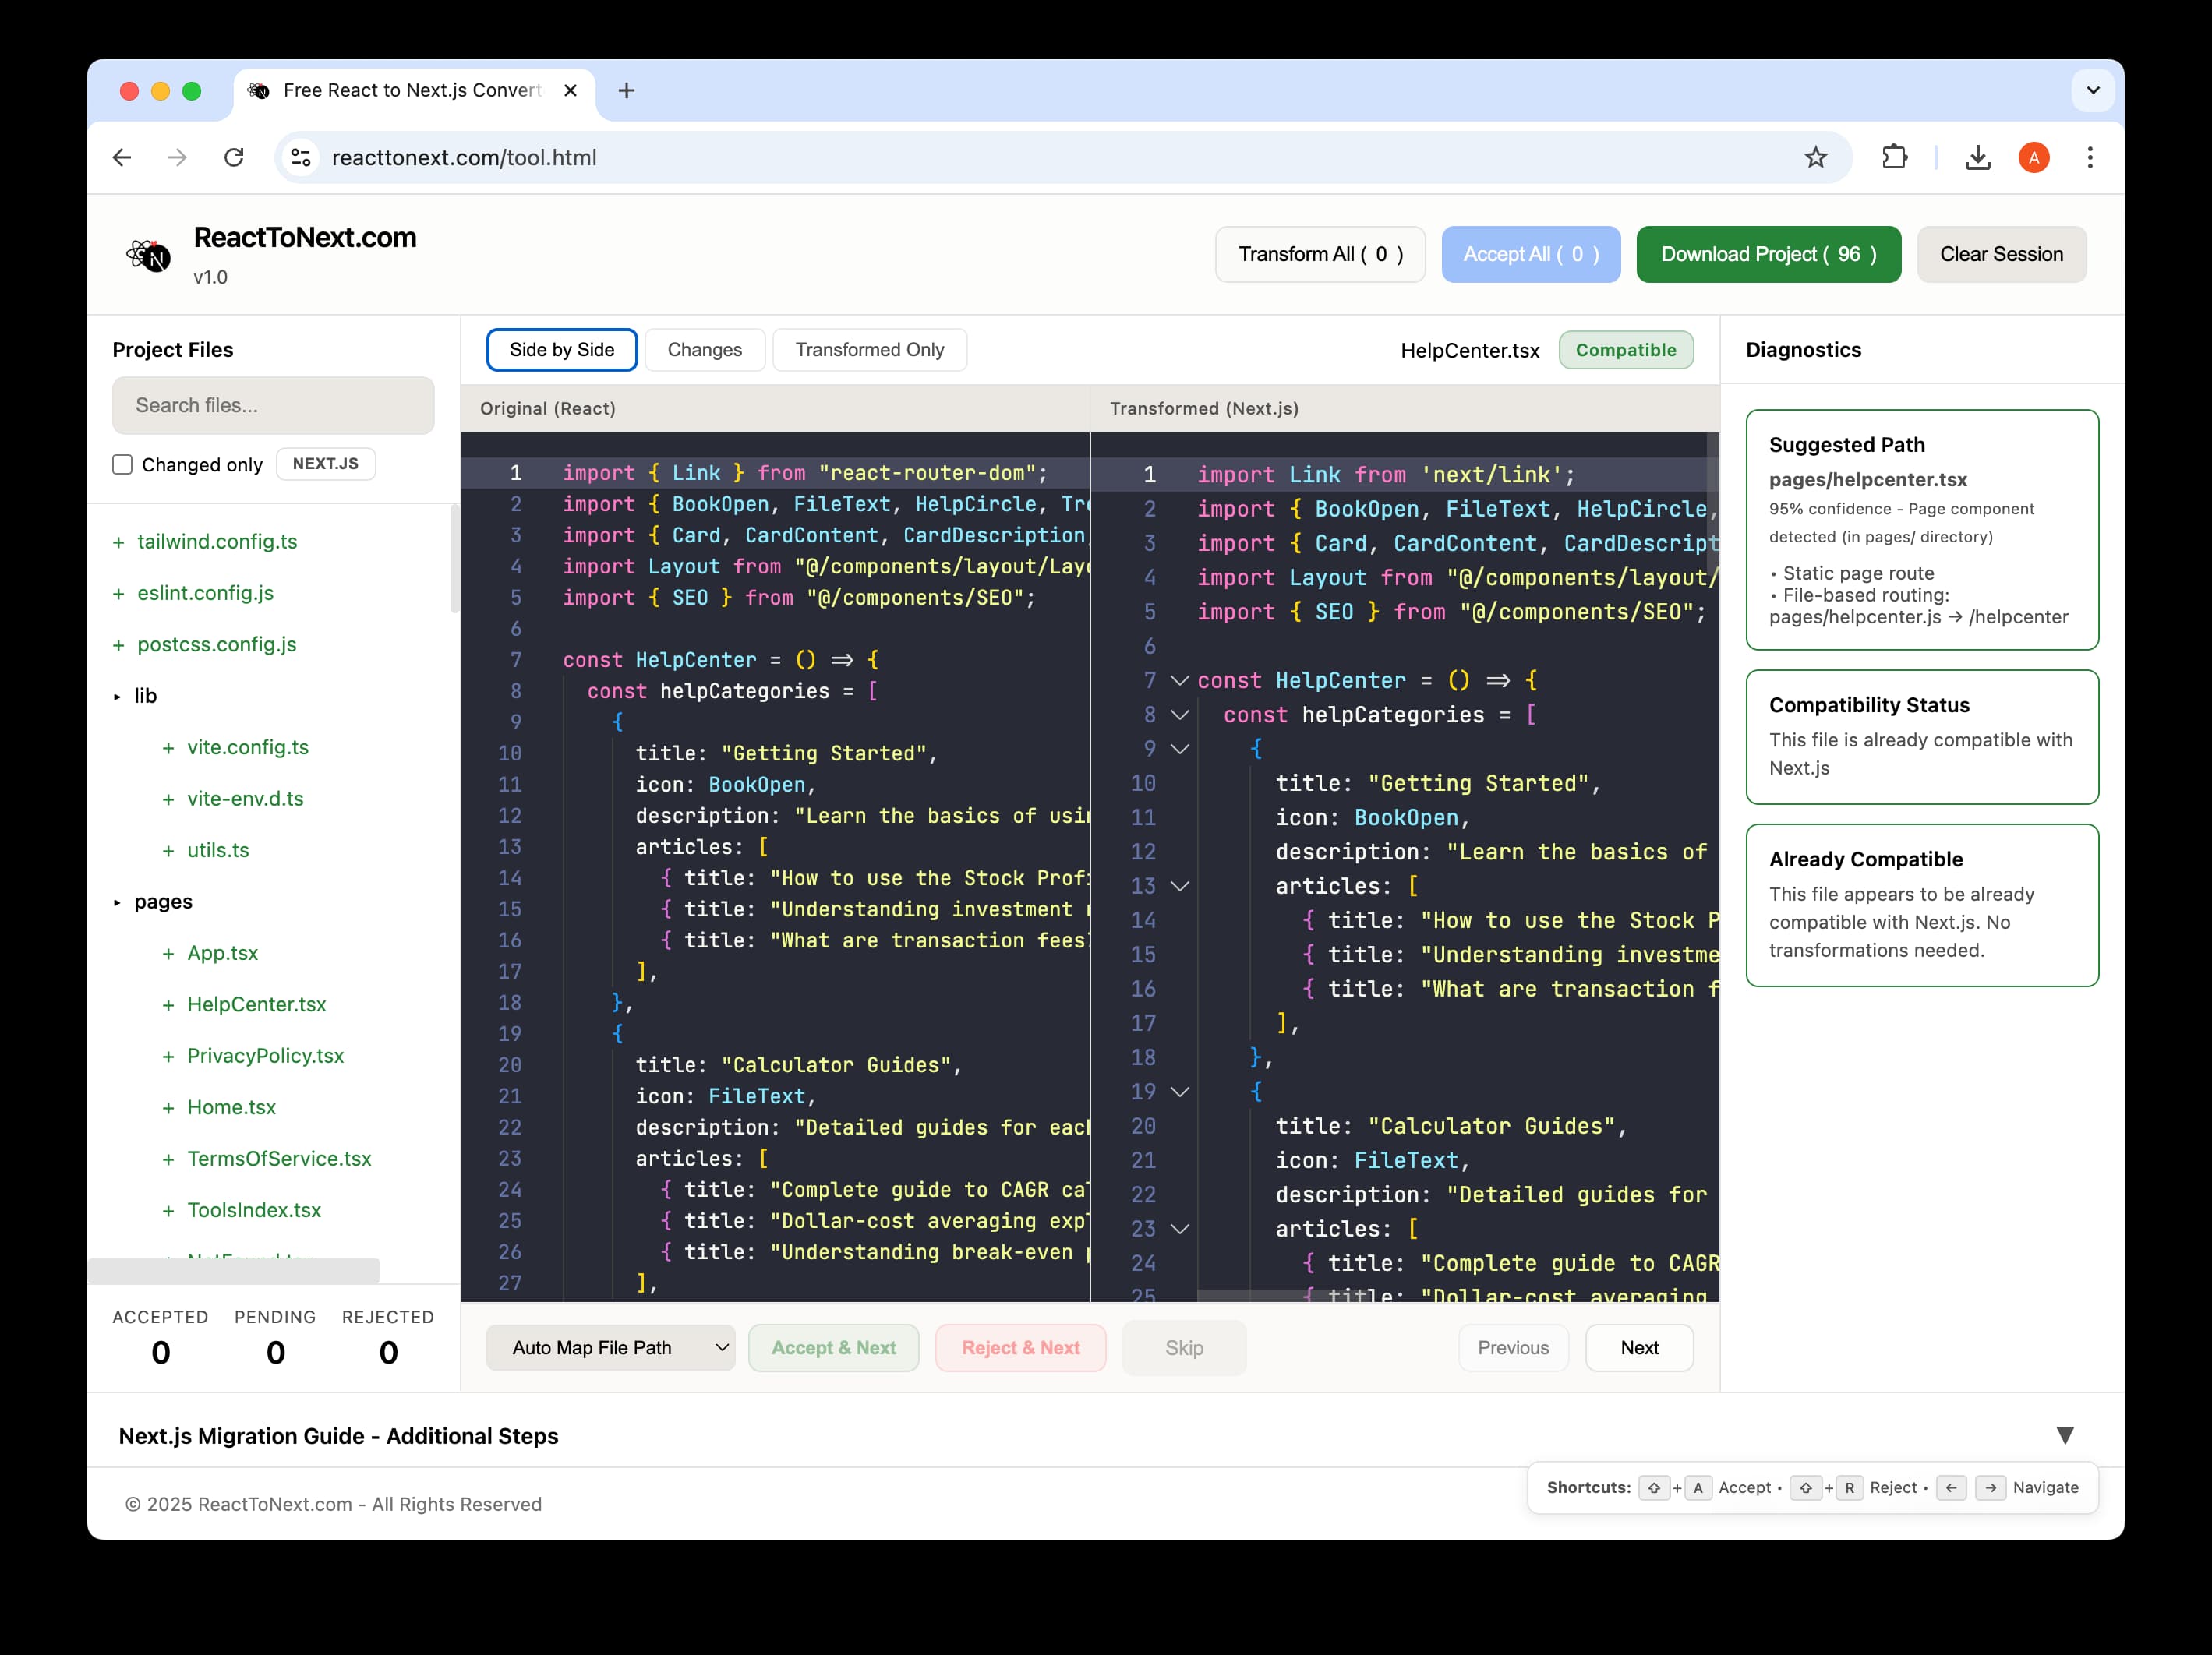Click the ReactToNext atom logo icon

pyautogui.click(x=148, y=254)
